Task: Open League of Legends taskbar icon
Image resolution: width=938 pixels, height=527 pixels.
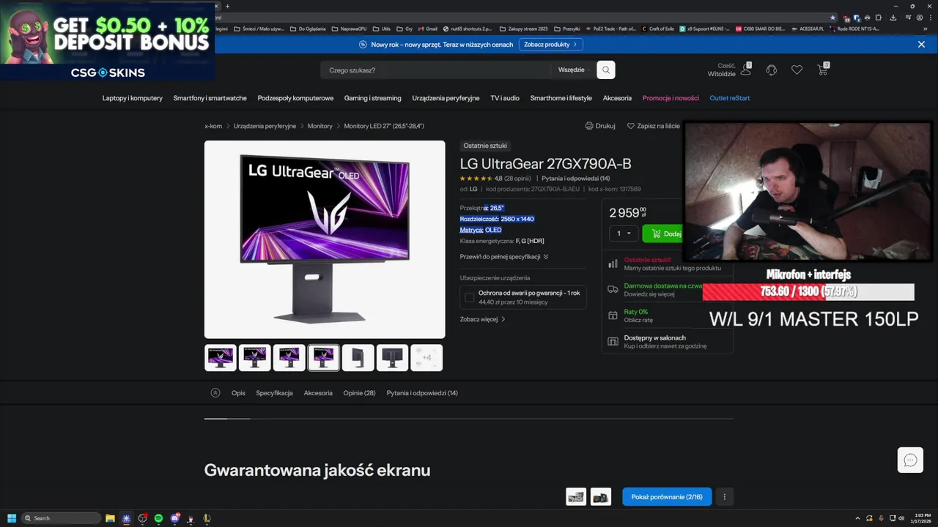Action: [207, 518]
